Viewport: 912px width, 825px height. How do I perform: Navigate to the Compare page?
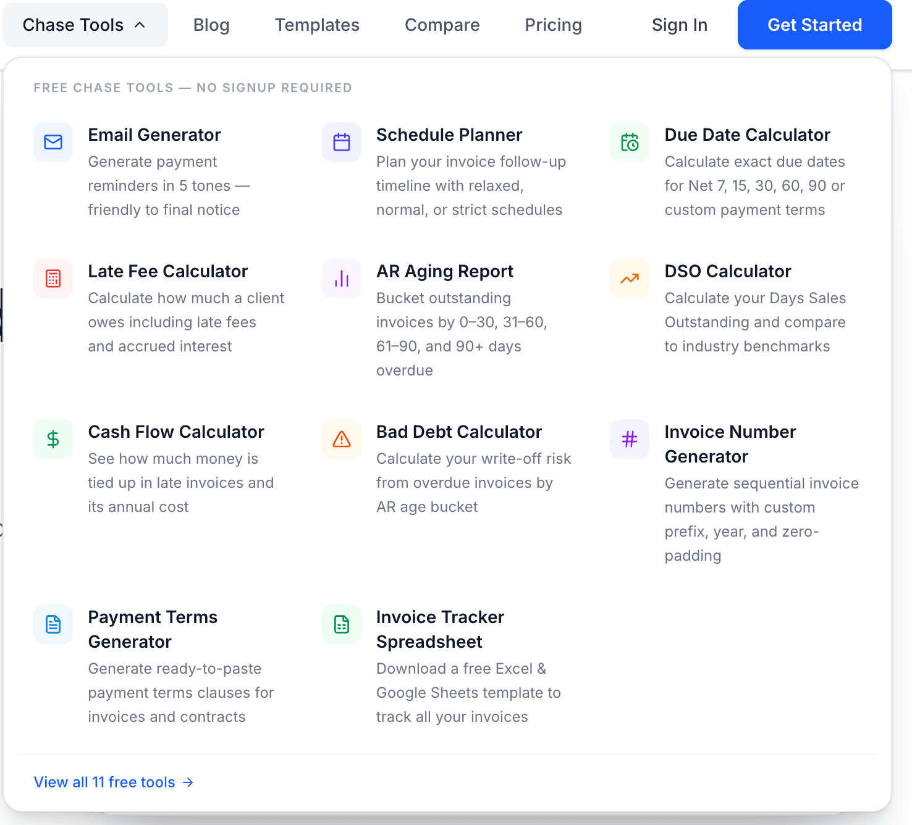tap(442, 25)
